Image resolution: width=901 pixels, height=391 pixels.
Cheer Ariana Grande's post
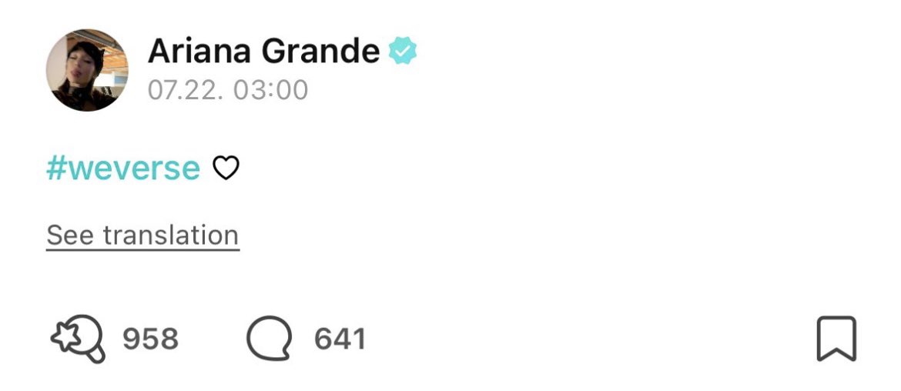(x=78, y=339)
